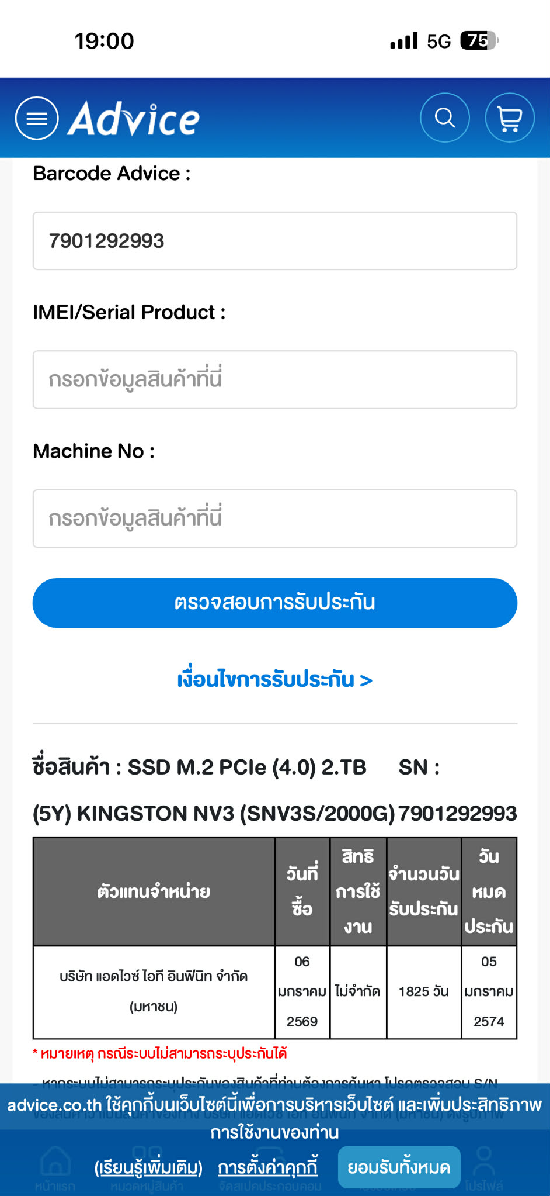Viewport: 550px width, 1196px height.
Task: Follow the เรียนรู้เพิ่มเติม learn more link
Action: tap(148, 1168)
